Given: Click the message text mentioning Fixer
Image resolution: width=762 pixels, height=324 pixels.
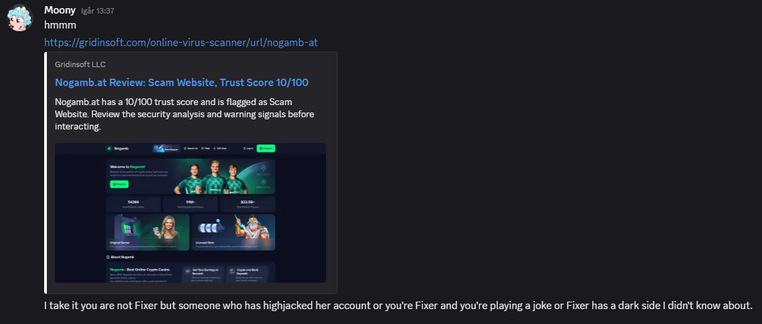Looking at the screenshot, I should coord(399,306).
